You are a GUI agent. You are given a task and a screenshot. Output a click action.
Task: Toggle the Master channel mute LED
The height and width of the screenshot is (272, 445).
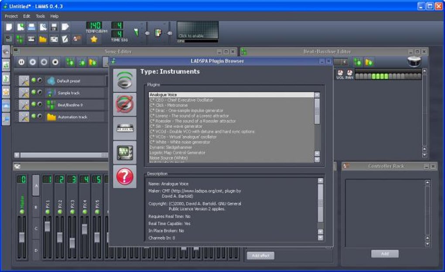pos(22,212)
